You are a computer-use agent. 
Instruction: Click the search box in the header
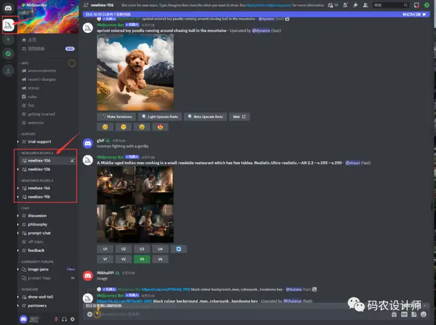[391, 5]
